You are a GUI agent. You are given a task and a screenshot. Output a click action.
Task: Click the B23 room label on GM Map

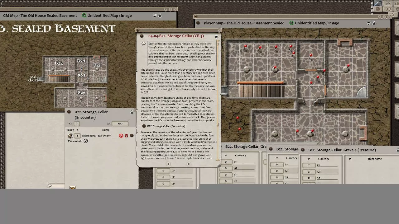81,76
